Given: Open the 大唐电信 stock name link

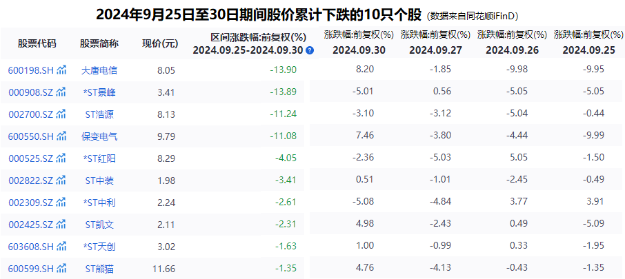Looking at the screenshot, I should [99, 70].
